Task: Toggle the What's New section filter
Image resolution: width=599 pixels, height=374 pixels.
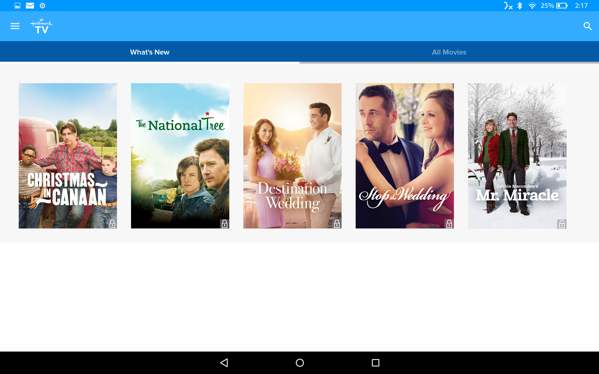Action: (150, 52)
